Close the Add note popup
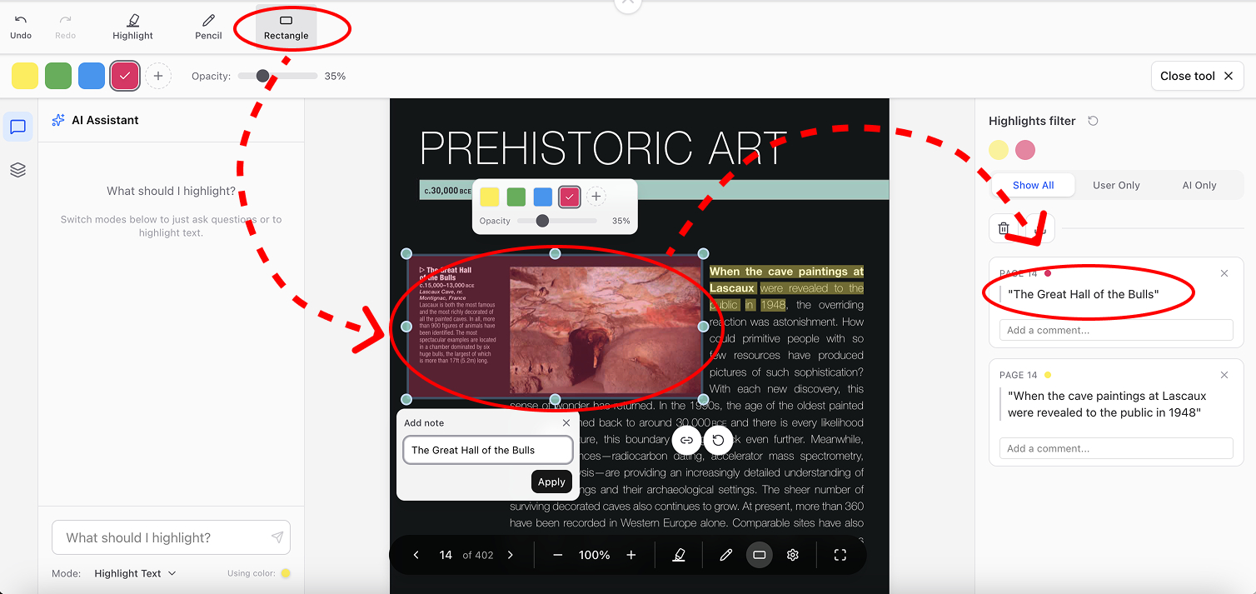Viewport: 1256px width, 594px height. coord(566,422)
